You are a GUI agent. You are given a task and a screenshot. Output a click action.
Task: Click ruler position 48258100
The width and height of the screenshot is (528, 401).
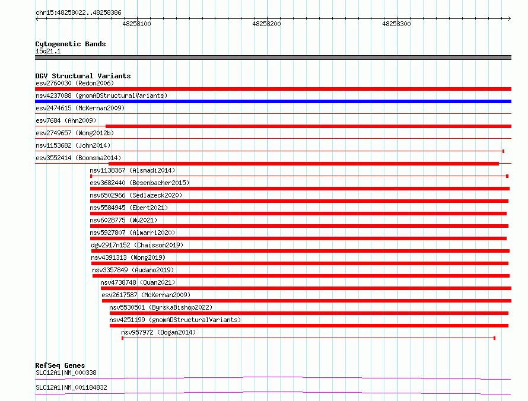pyautogui.click(x=136, y=24)
